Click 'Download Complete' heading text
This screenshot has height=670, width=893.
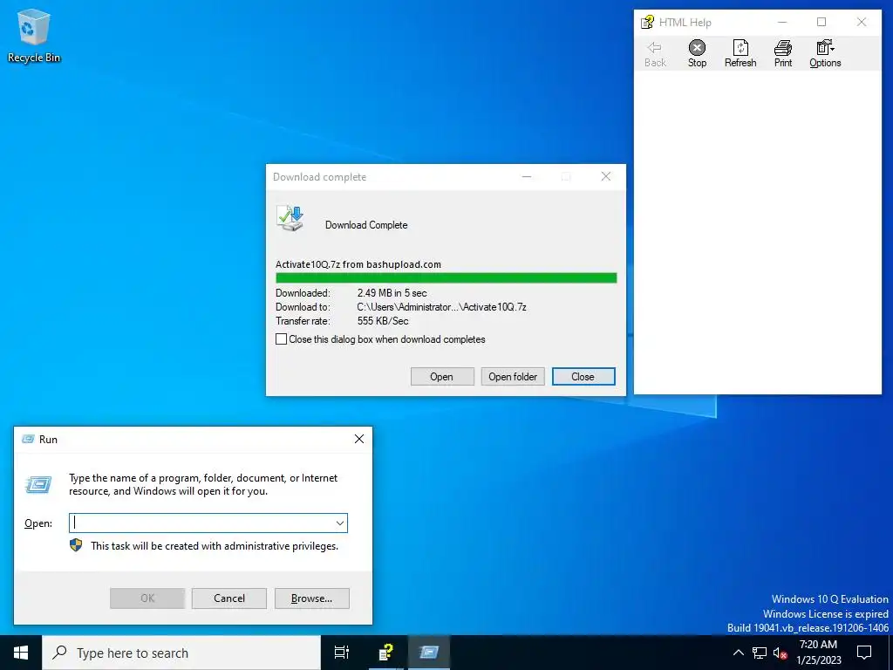[x=366, y=225]
